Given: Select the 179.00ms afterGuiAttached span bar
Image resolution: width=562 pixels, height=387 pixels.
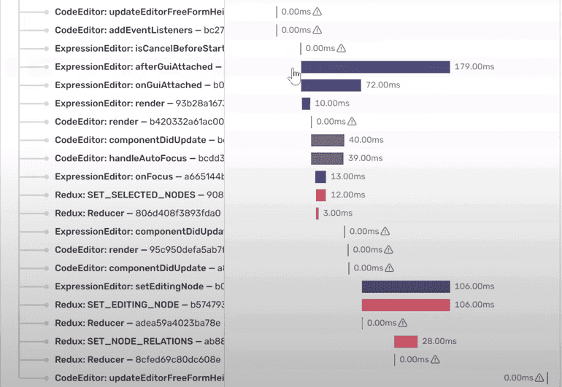Looking at the screenshot, I should tap(376, 67).
